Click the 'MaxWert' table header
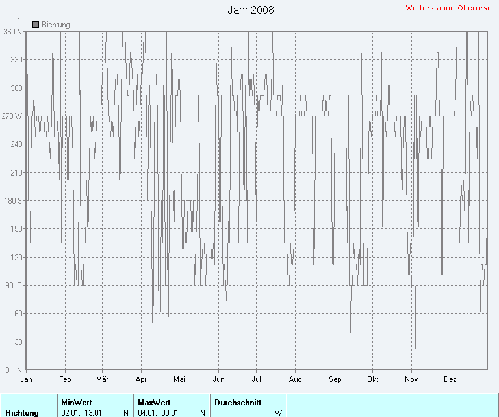499x417 pixels. coord(154,402)
